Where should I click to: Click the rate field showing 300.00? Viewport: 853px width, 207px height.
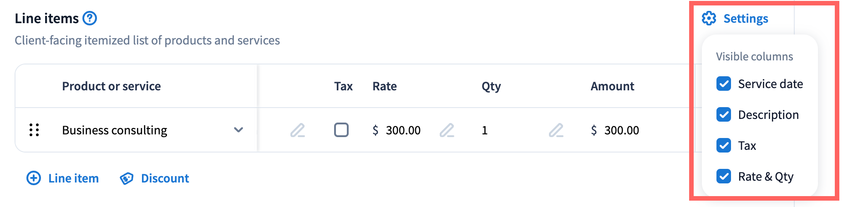click(x=403, y=130)
